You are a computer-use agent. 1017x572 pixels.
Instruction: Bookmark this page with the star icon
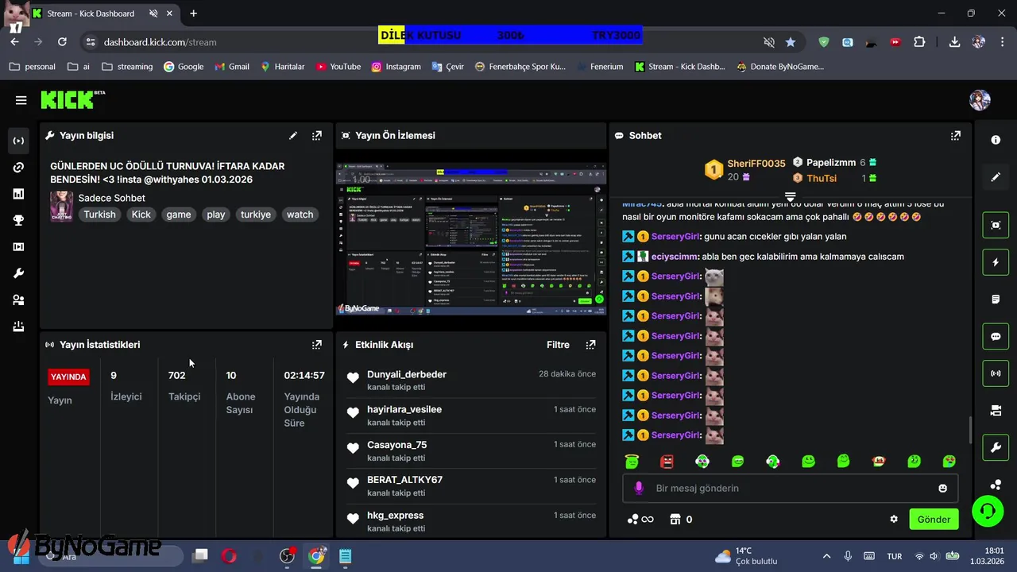click(x=791, y=42)
